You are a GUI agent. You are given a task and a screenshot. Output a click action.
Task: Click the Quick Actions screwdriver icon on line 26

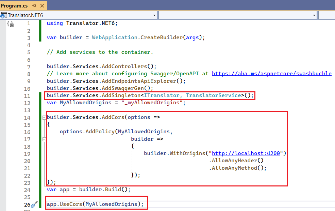(35, 205)
